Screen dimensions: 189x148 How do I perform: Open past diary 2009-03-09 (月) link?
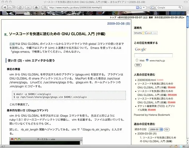pyautogui.click(x=147, y=134)
